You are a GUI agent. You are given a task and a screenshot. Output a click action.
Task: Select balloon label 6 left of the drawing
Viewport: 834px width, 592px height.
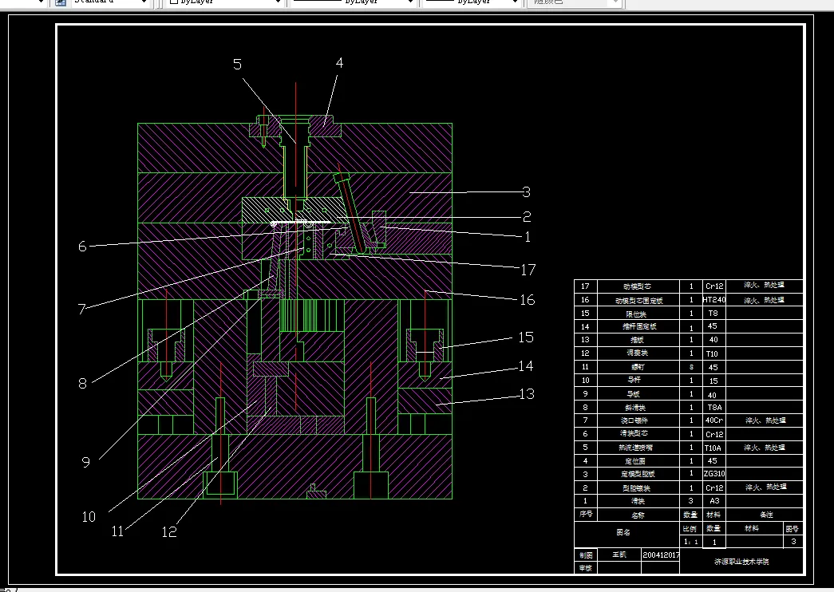[82, 247]
